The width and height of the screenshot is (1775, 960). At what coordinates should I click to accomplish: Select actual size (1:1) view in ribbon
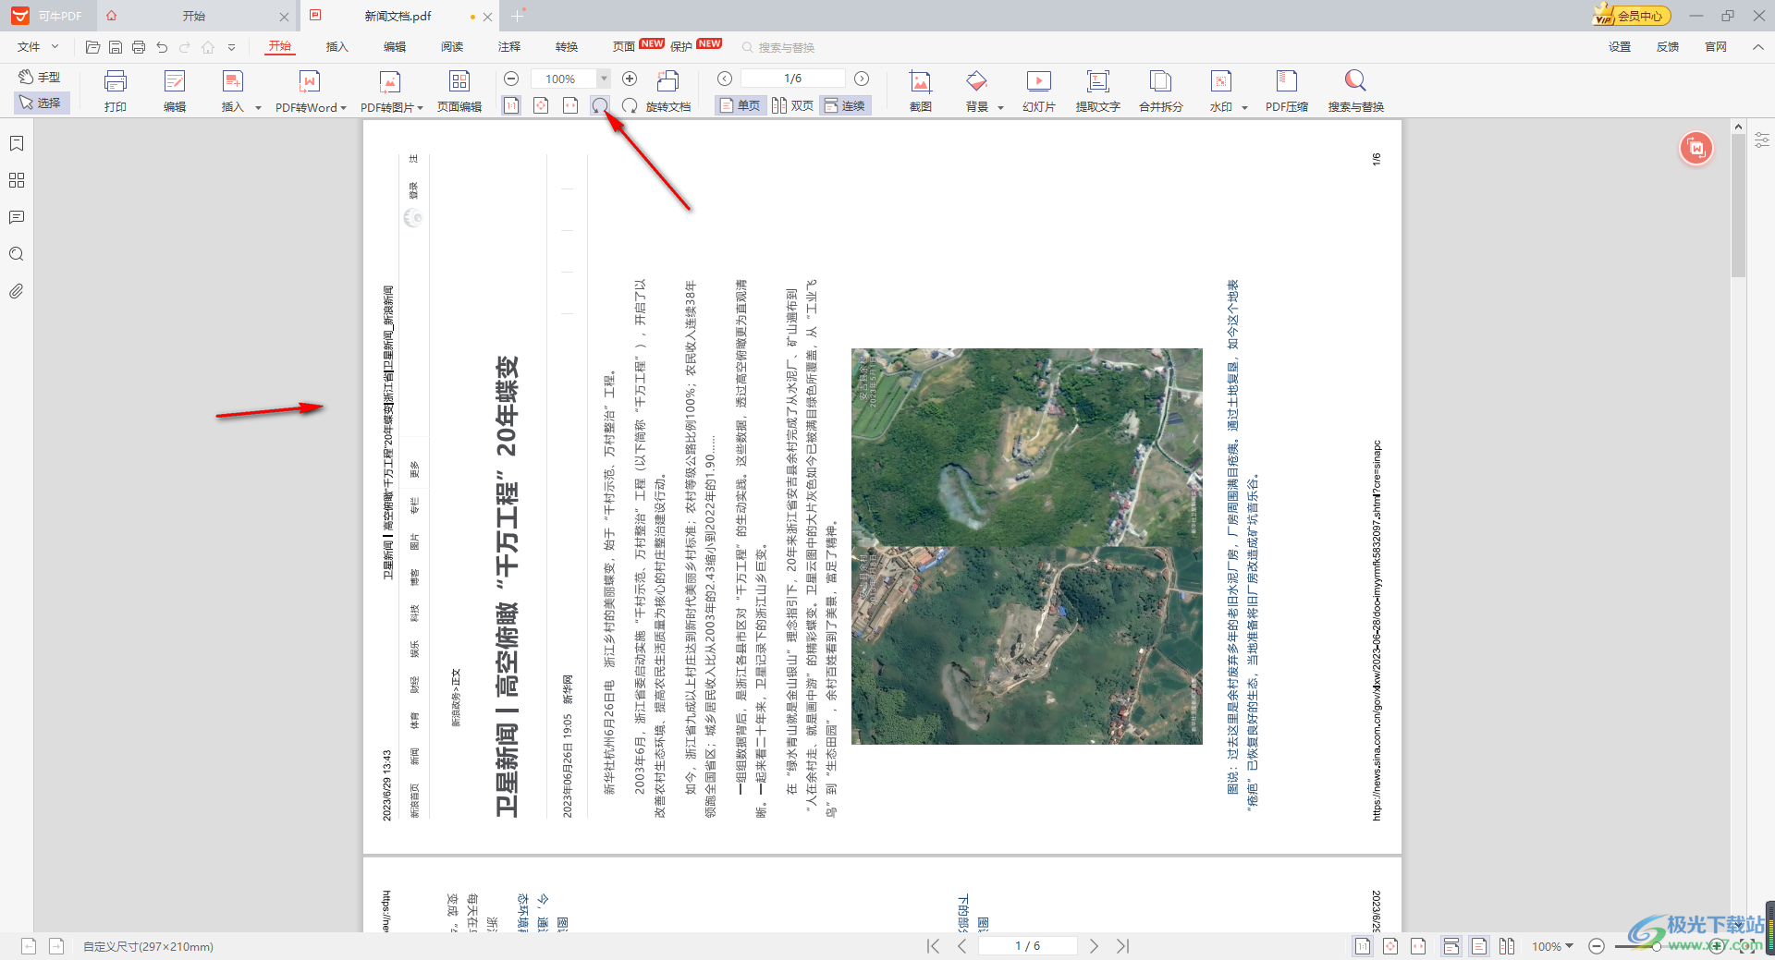511,105
